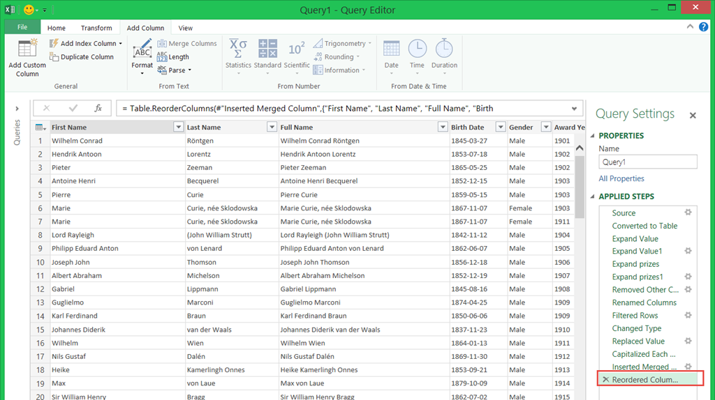Click the Statistics icon
The image size is (715, 400).
coord(238,50)
